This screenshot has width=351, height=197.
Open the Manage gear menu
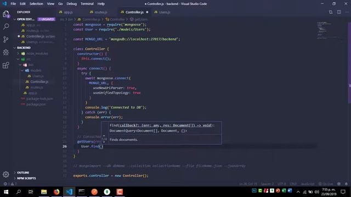[x=6, y=174]
